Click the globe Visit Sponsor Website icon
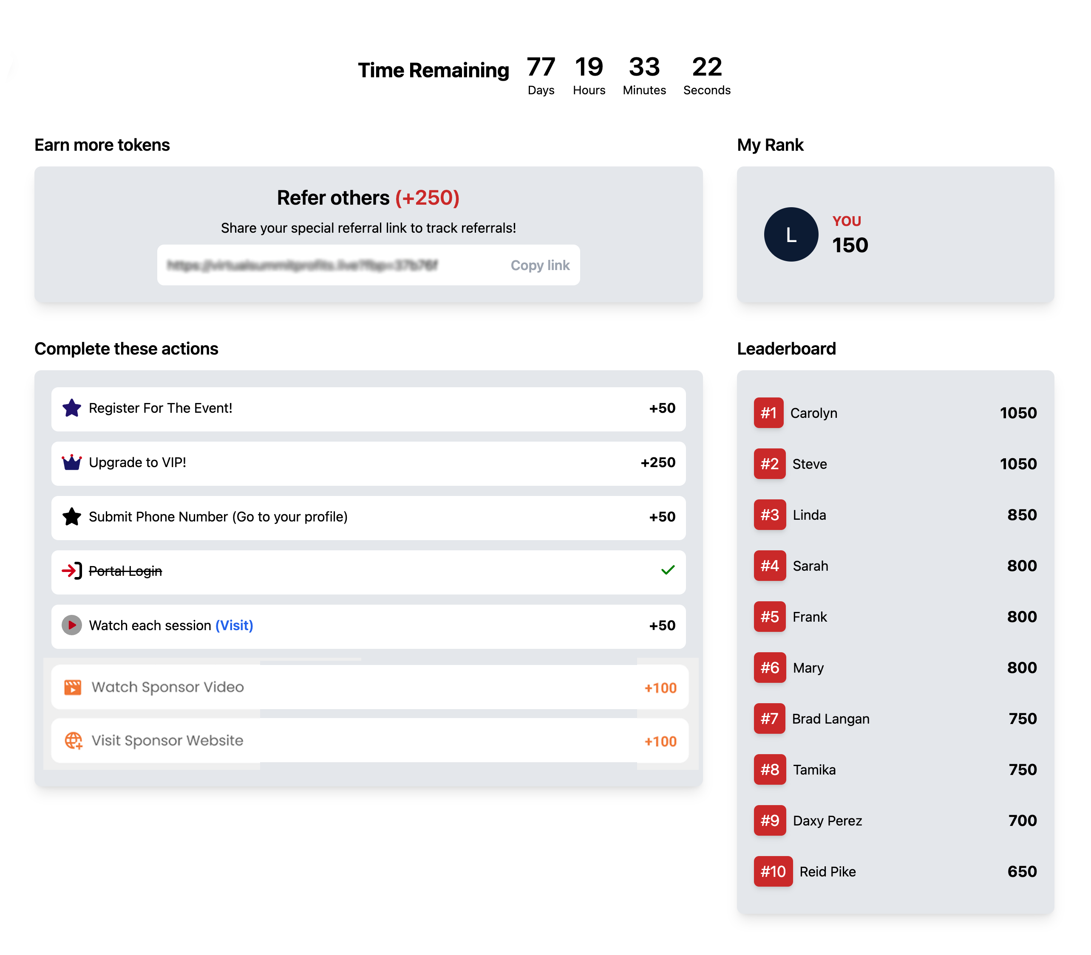The width and height of the screenshot is (1091, 955). pos(73,740)
